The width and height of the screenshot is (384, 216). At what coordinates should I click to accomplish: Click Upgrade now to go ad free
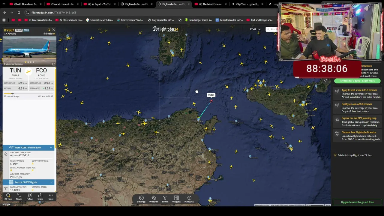[357, 202]
